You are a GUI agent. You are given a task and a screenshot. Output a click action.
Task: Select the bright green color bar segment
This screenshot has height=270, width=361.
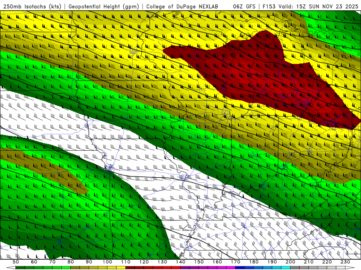[x=66, y=268]
